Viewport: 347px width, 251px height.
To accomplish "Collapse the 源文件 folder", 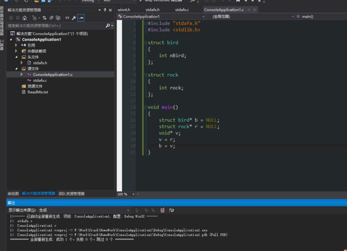I will pos(17,68).
